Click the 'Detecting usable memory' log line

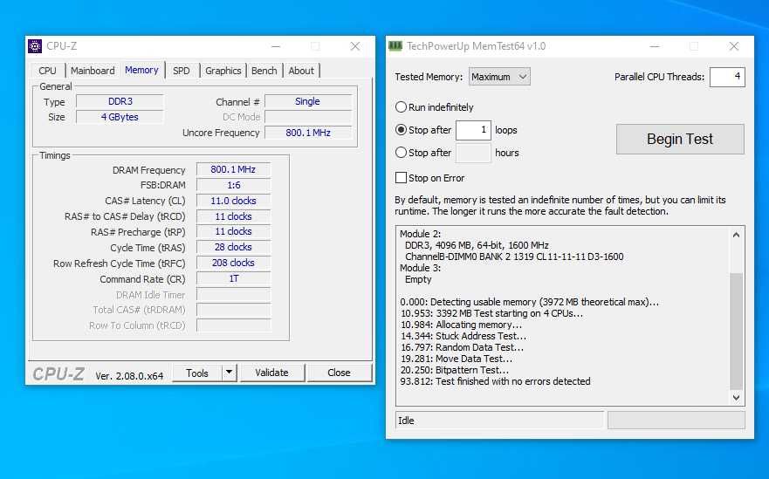pyautogui.click(x=530, y=302)
